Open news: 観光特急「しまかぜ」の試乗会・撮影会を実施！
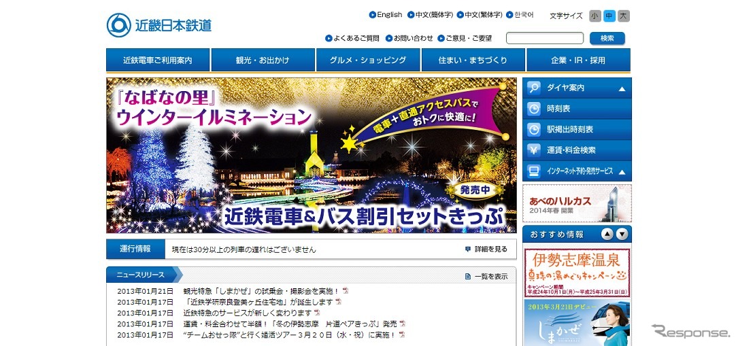Screen dimensions: 738x346 coord(261,290)
